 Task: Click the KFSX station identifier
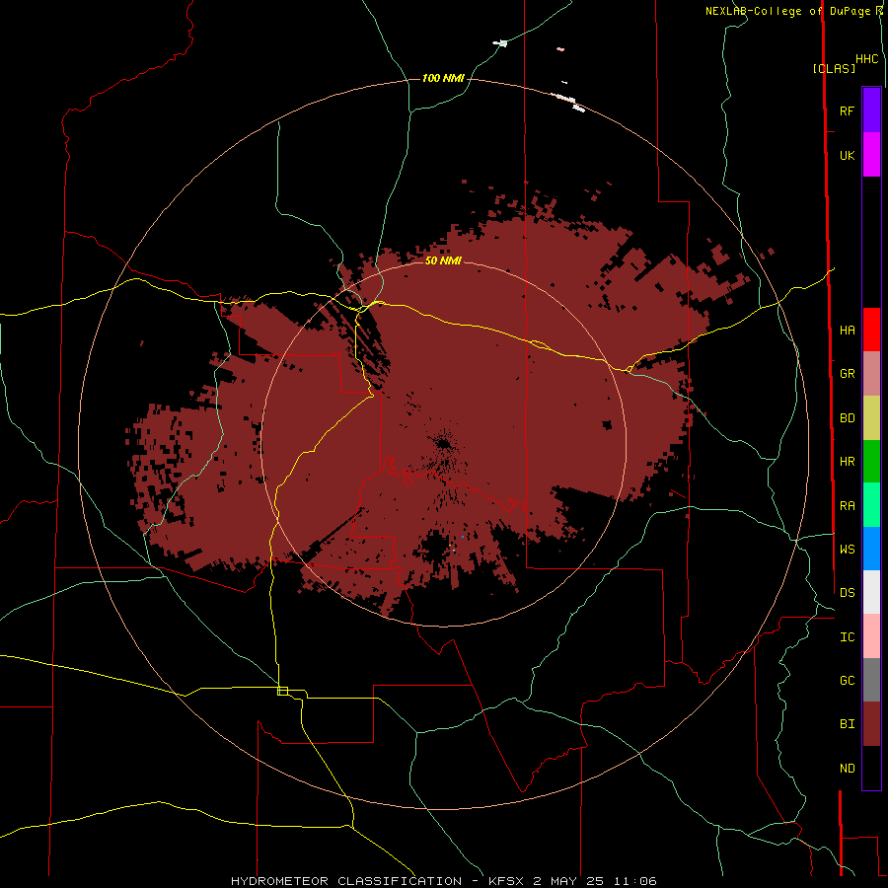507,881
